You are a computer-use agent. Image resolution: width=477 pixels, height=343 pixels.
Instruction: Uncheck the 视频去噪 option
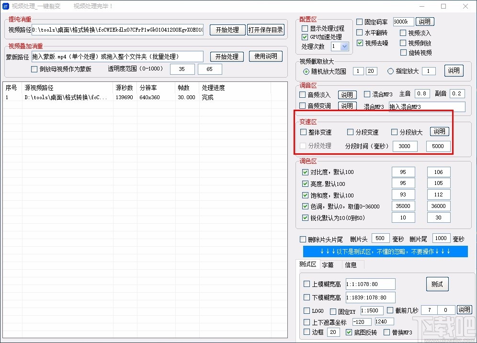point(360,43)
